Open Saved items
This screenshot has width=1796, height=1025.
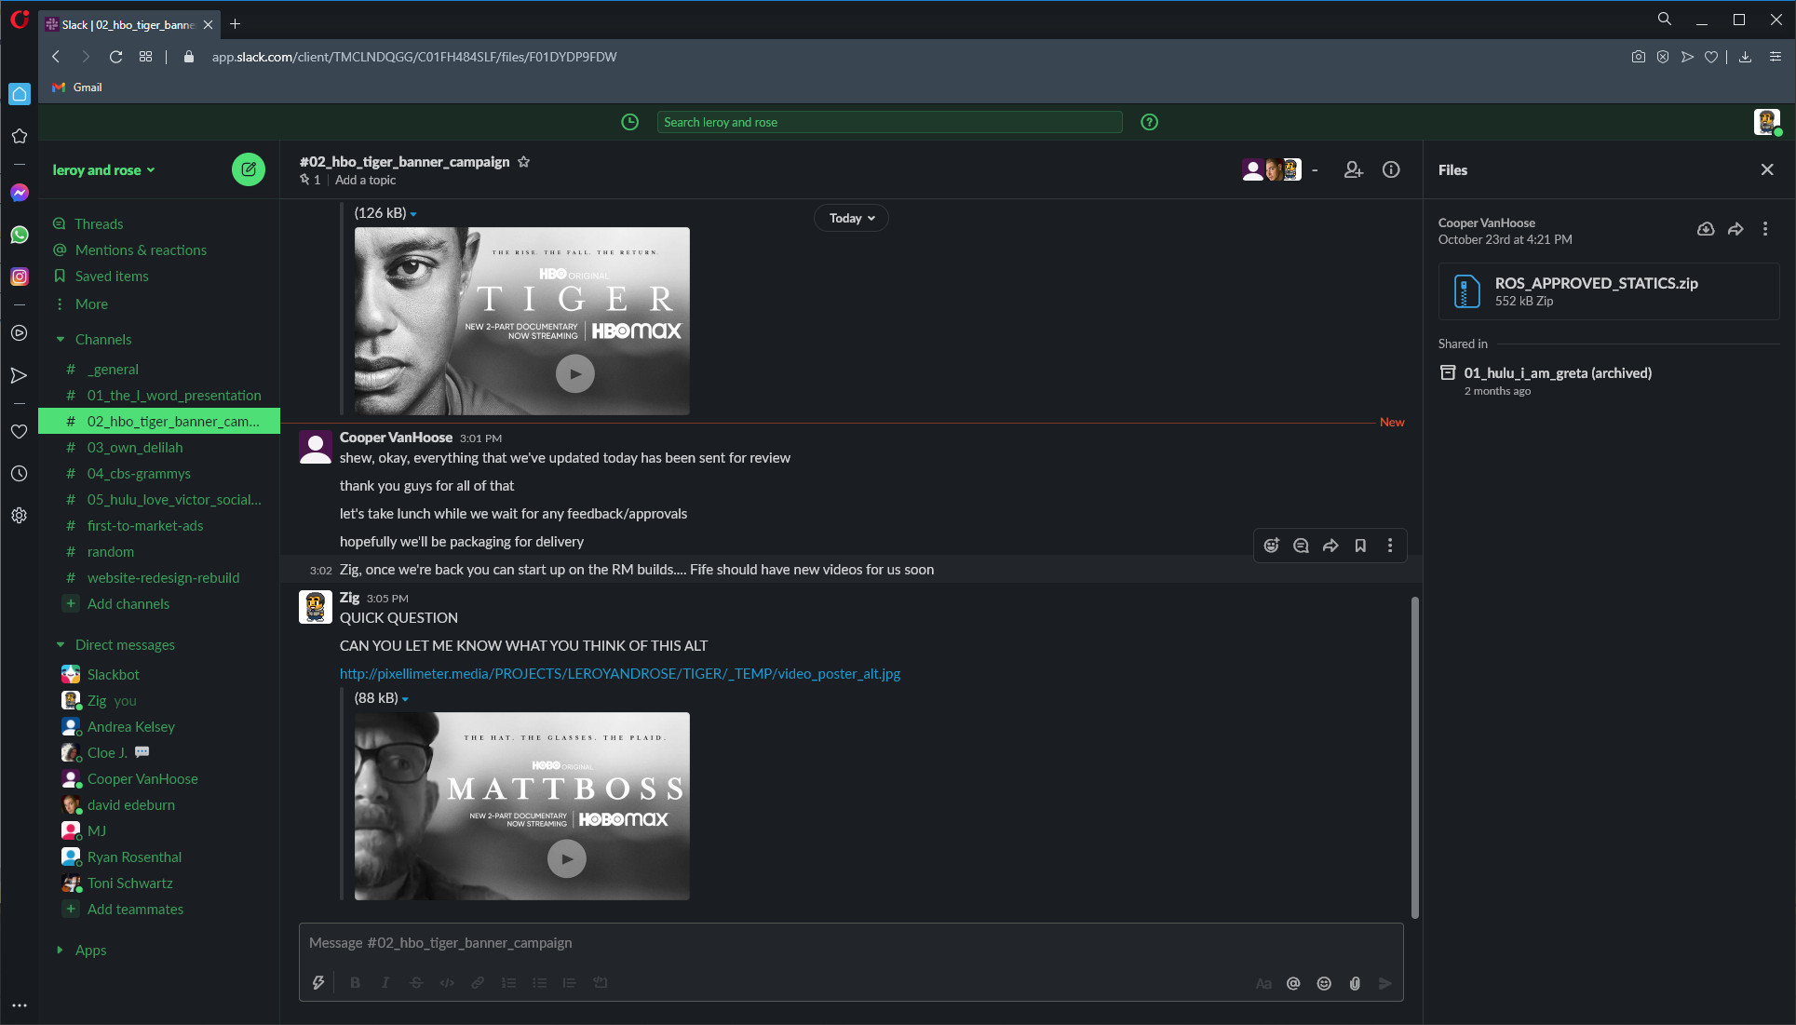click(x=112, y=276)
